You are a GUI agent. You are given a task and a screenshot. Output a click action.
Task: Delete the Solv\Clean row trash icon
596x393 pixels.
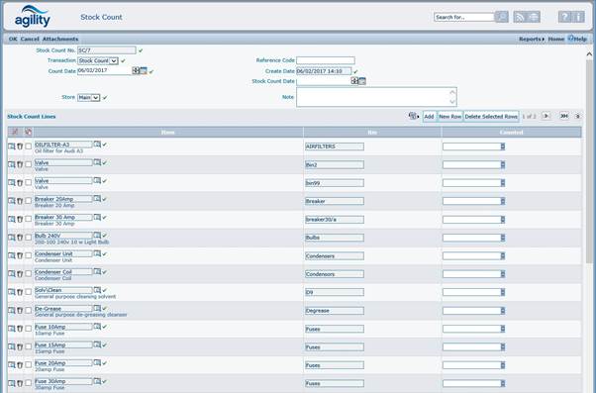point(20,292)
